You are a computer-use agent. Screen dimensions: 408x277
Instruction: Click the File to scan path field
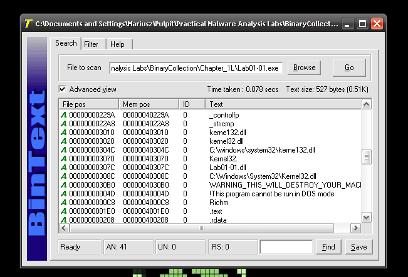(x=196, y=68)
